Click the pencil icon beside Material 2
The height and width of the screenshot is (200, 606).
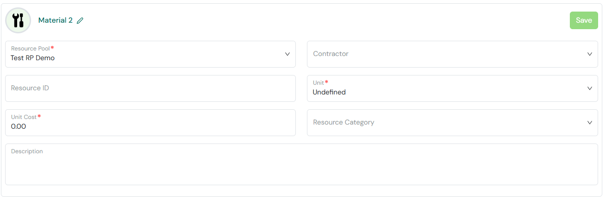(80, 20)
